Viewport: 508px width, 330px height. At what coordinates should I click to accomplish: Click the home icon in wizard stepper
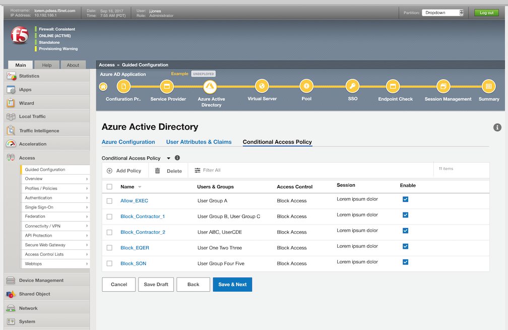(x=103, y=87)
